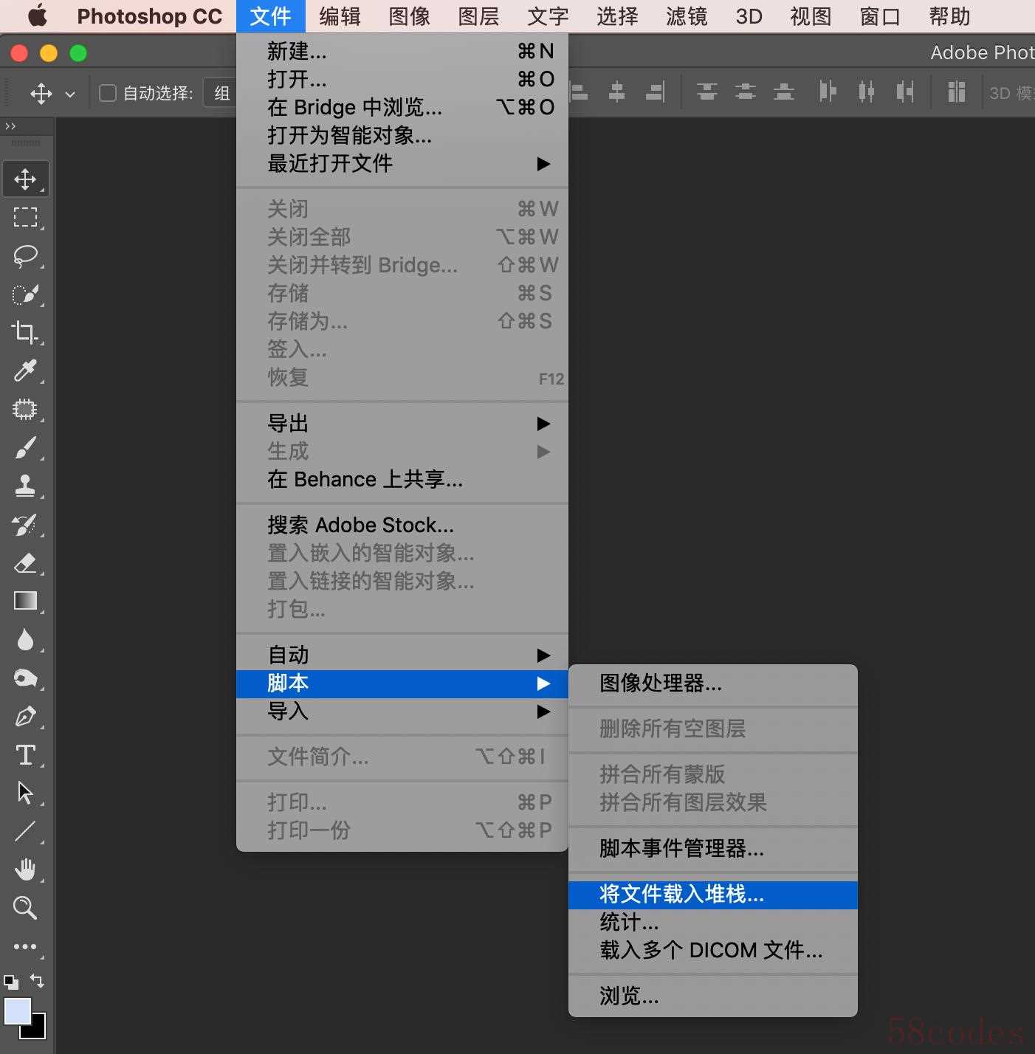This screenshot has width=1035, height=1054.
Task: Open the 帮助 menu
Action: 949,16
